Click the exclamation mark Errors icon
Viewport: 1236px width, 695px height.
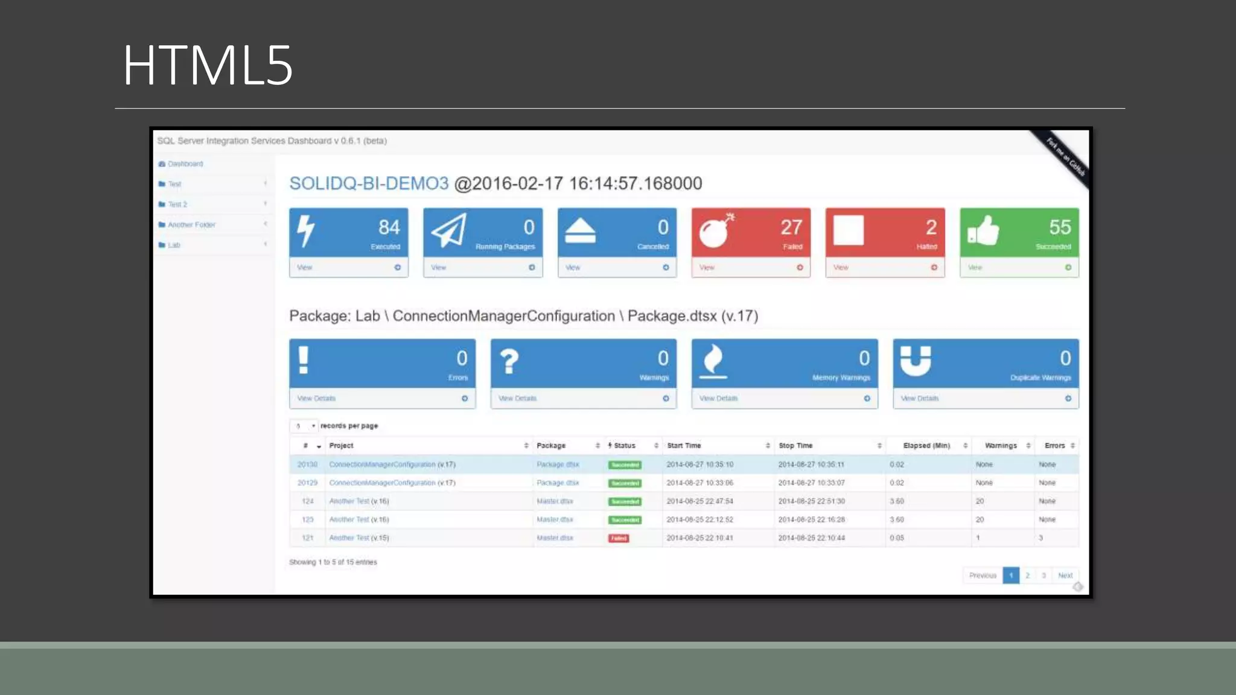304,360
